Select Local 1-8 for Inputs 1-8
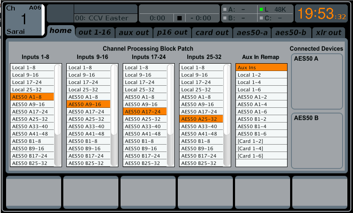 (32, 68)
